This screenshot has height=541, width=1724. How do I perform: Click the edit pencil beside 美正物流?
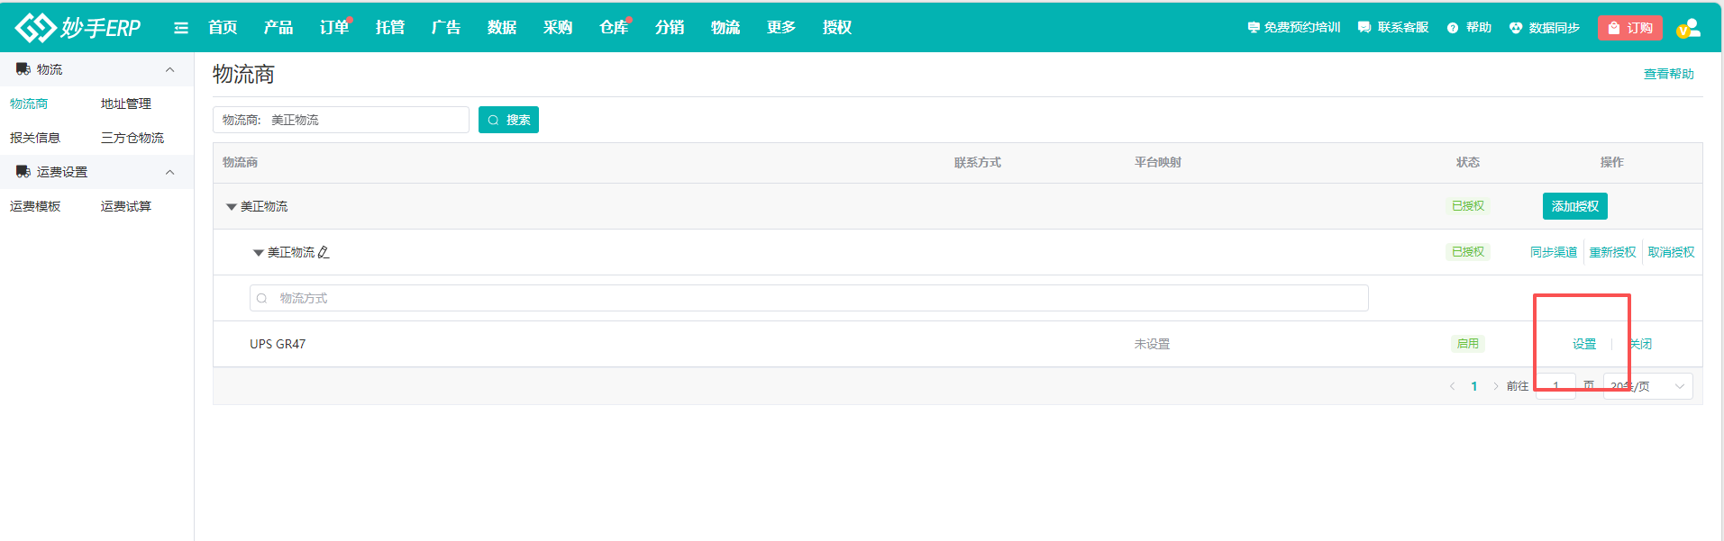(324, 253)
